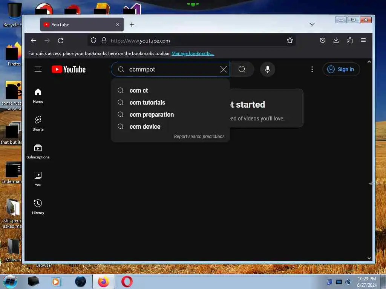Open Shorts in YouTube sidebar
This screenshot has width=386, height=289.
pos(38,123)
